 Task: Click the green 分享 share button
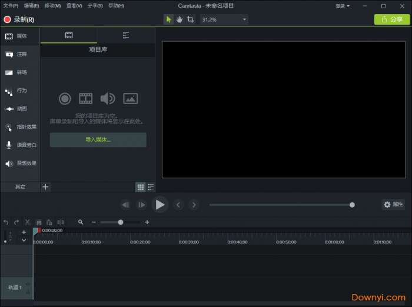(391, 19)
